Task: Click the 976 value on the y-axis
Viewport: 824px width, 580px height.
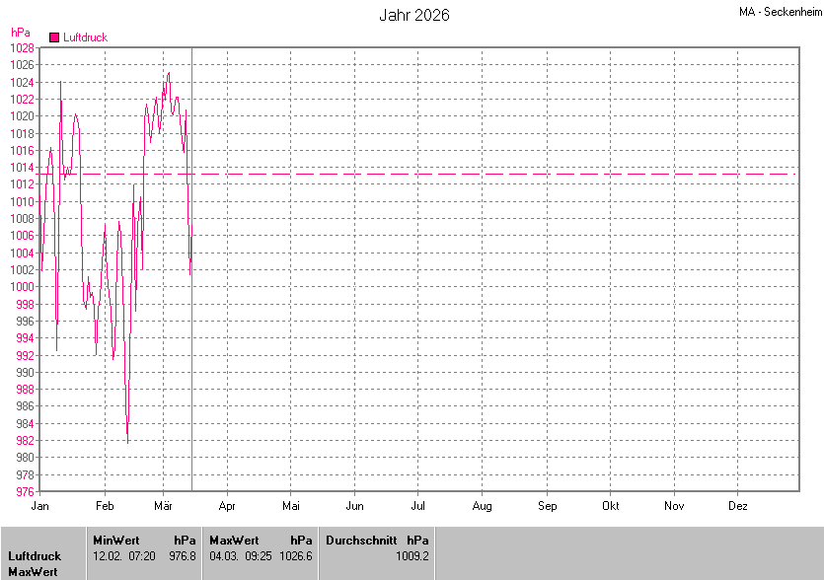Action: (25, 491)
